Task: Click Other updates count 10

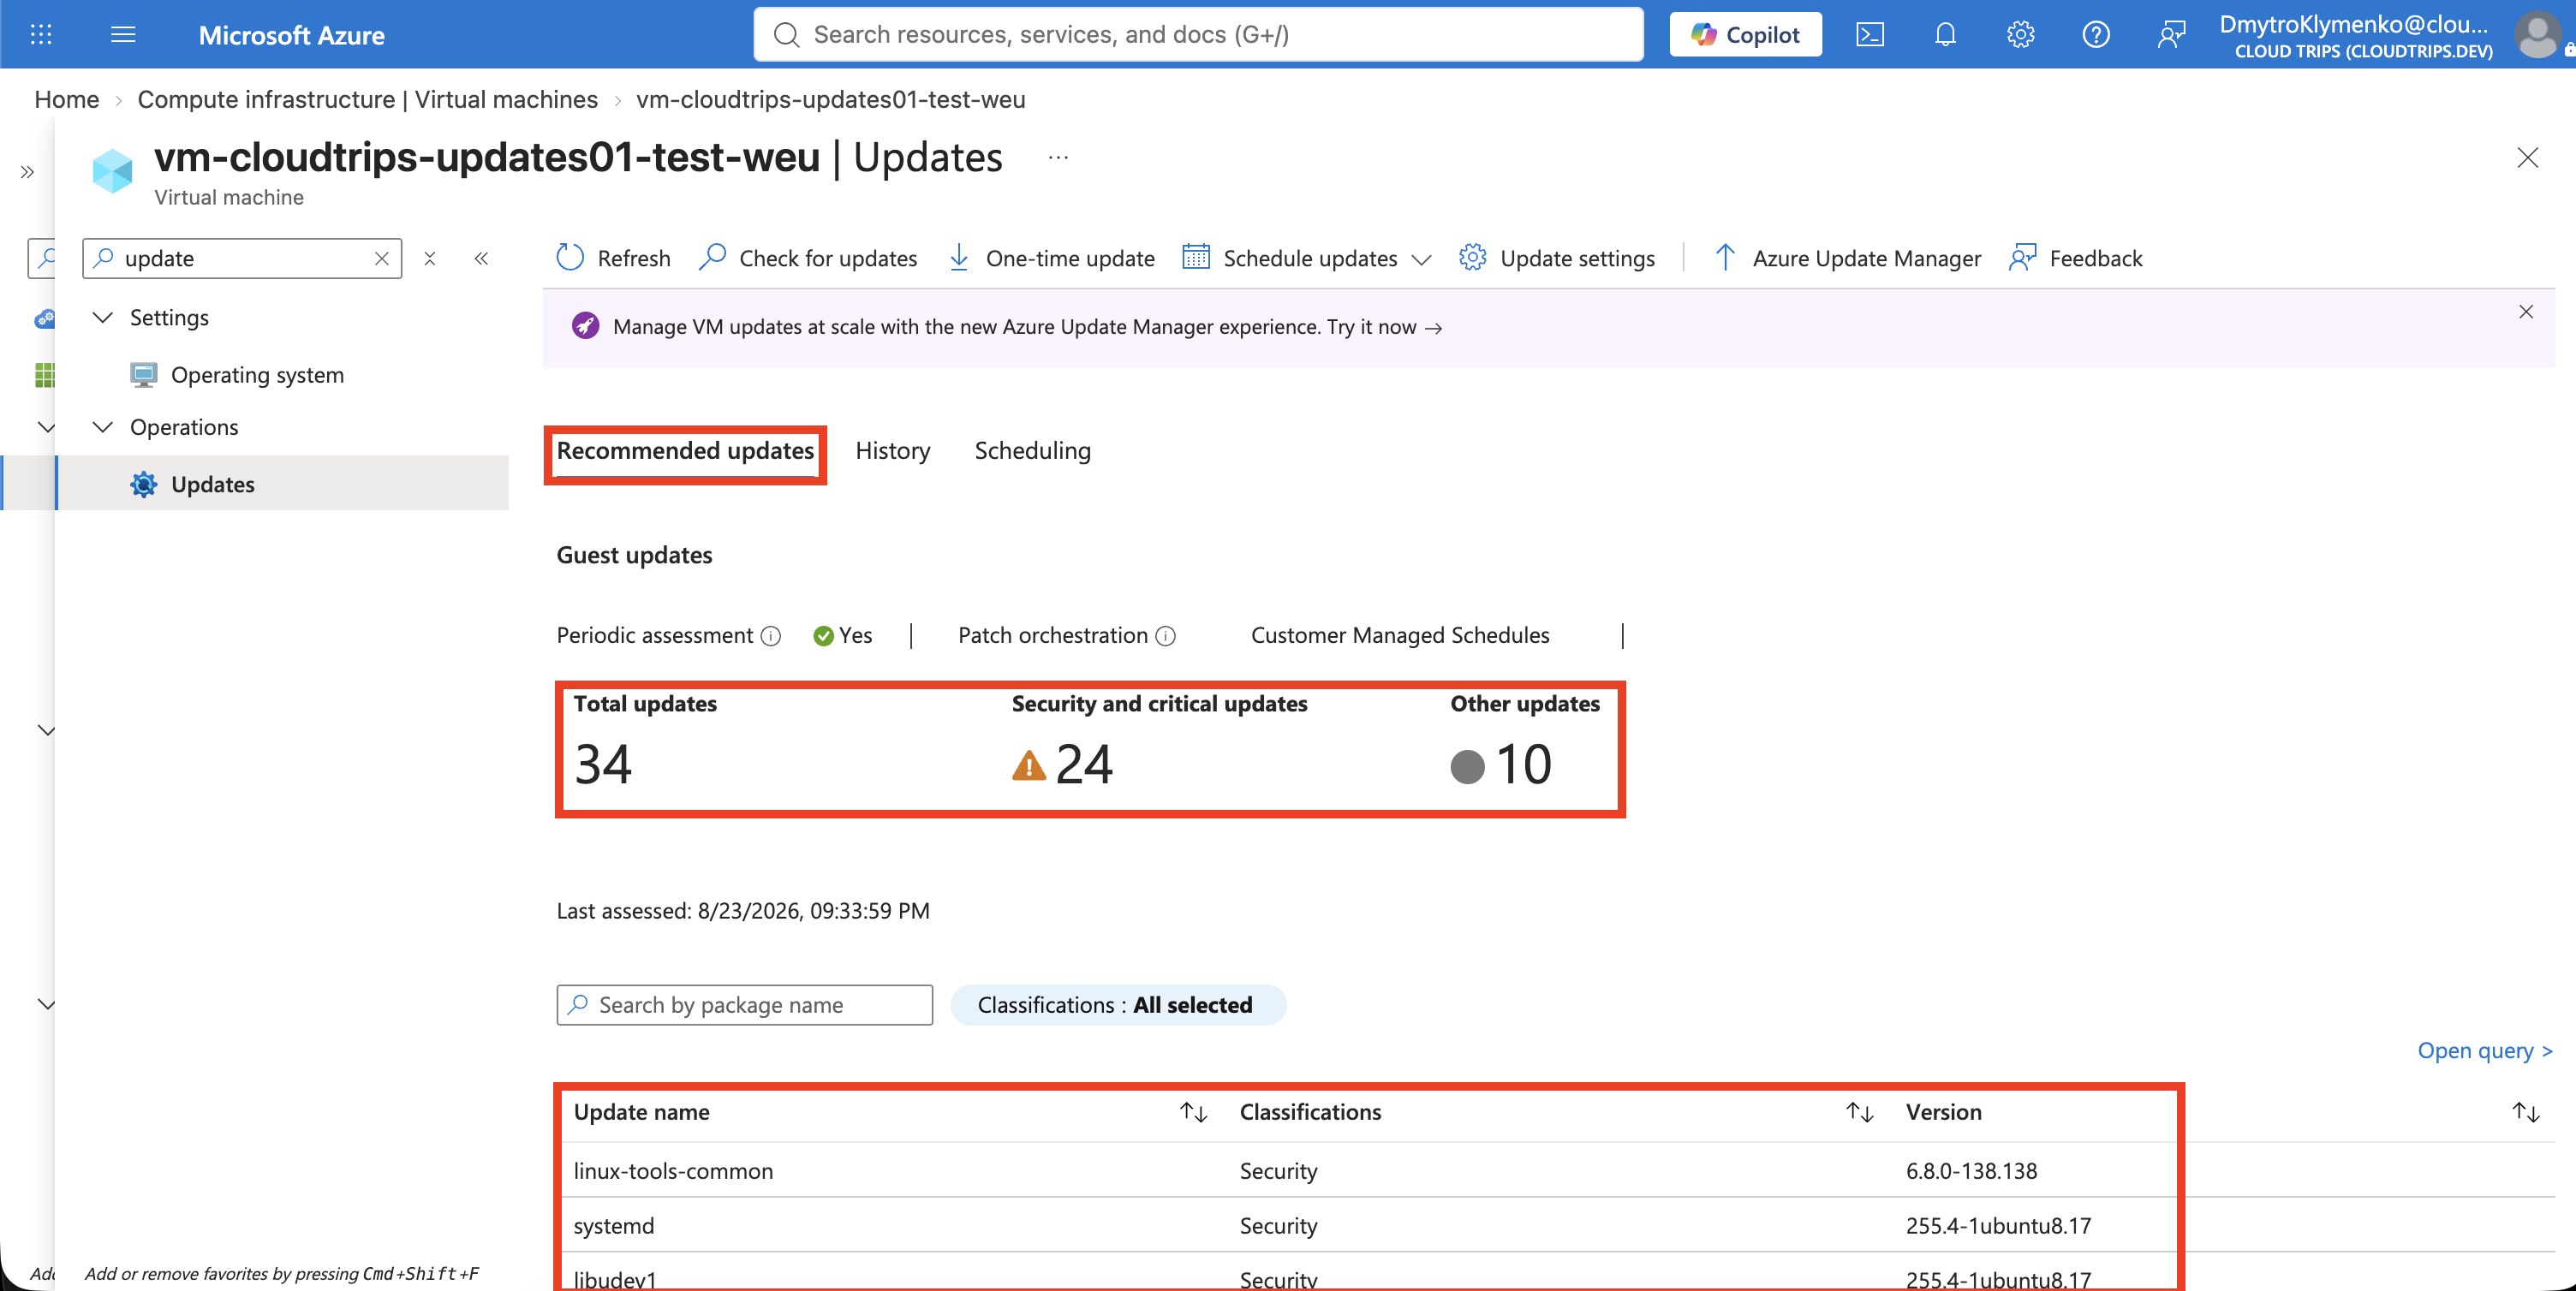Action: (x=1523, y=765)
